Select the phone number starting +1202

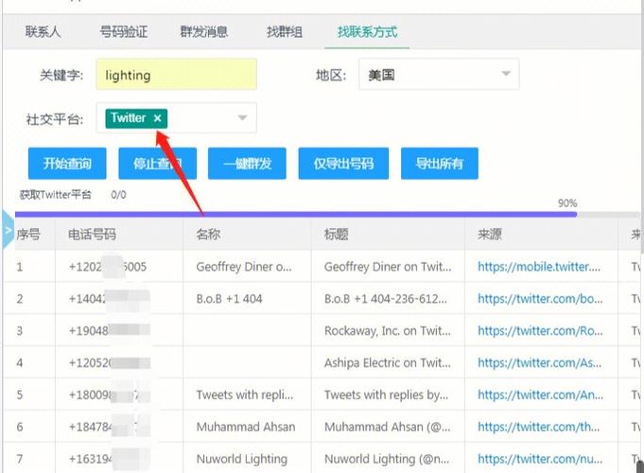108,267
